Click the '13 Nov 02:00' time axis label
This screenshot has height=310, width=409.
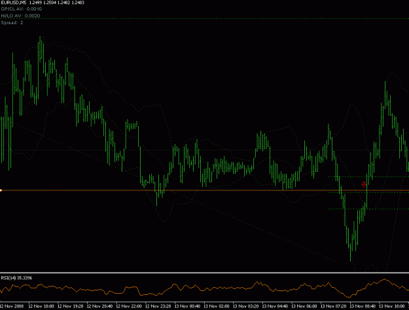(216, 306)
